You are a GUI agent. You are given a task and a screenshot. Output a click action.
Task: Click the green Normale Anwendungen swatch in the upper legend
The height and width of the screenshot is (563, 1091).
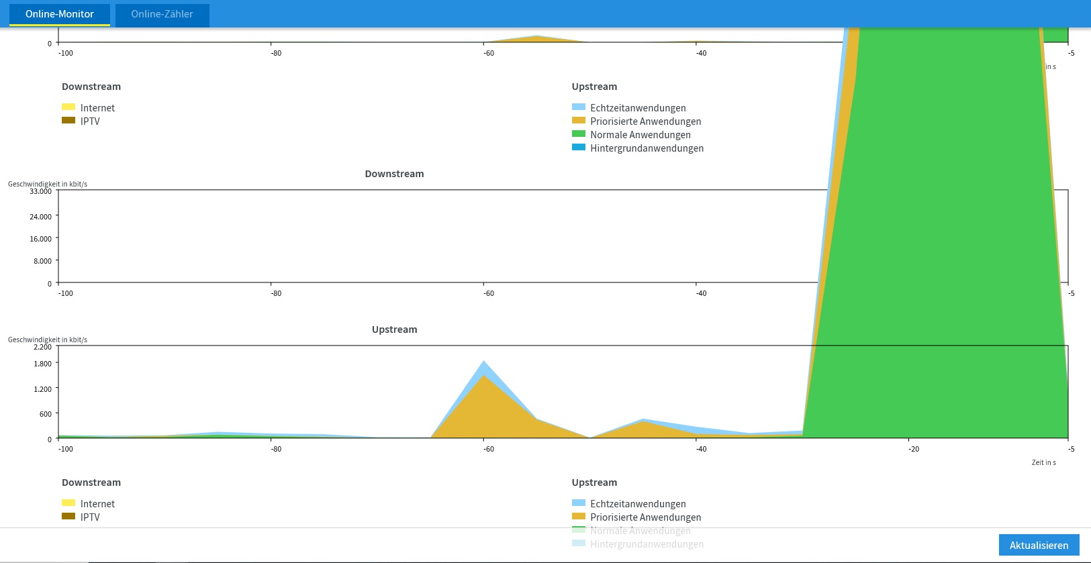tap(579, 134)
